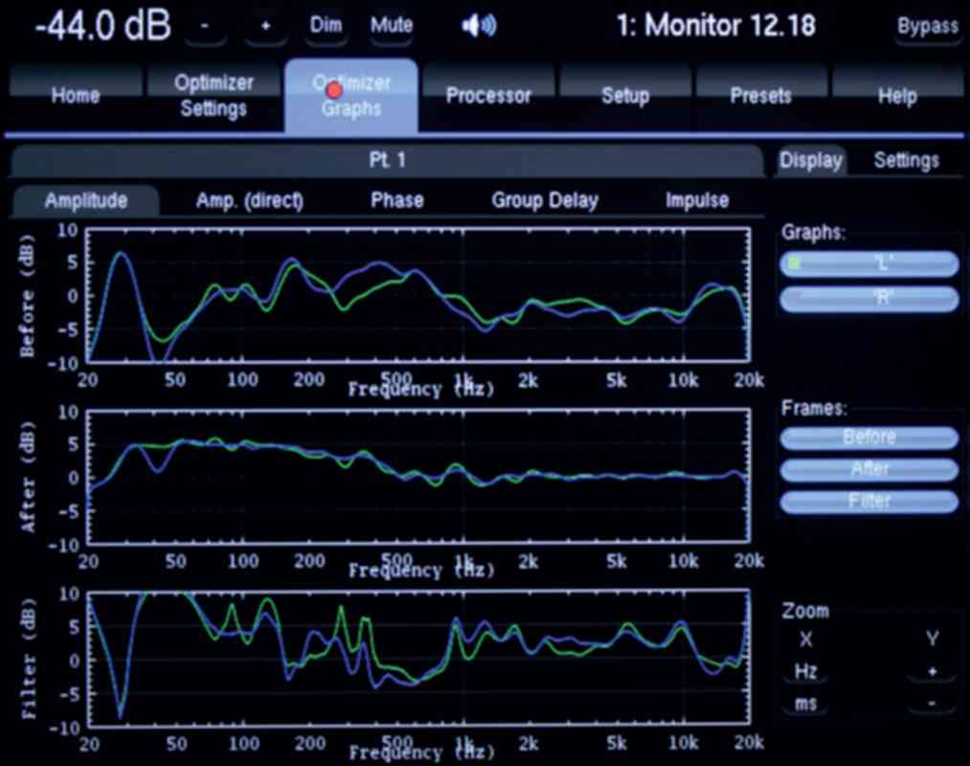The height and width of the screenshot is (766, 970).
Task: Hide the Filter frame
Action: [869, 501]
